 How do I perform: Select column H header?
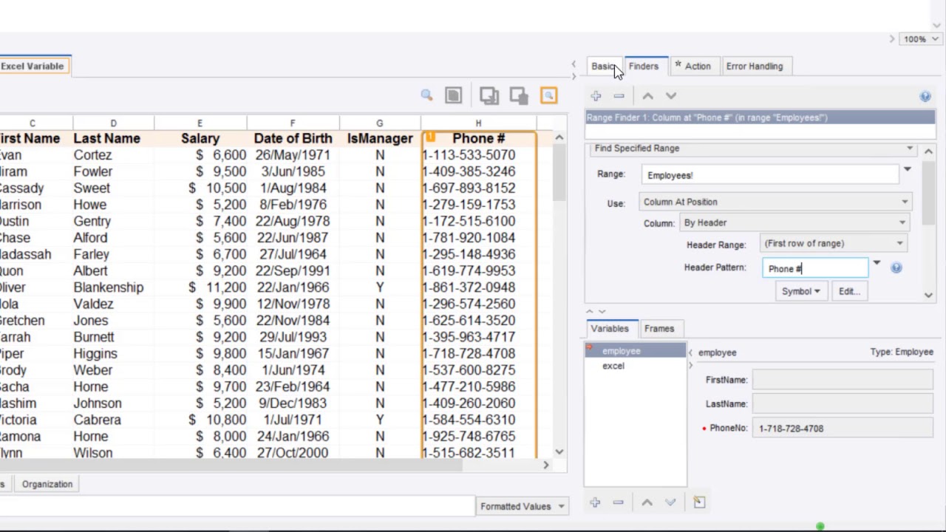click(478, 123)
